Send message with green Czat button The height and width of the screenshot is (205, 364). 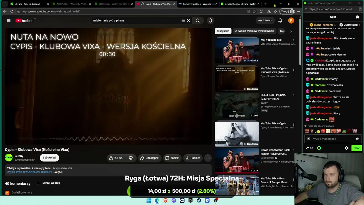coord(357,148)
